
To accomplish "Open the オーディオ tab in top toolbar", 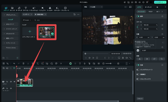I will click(19, 9).
